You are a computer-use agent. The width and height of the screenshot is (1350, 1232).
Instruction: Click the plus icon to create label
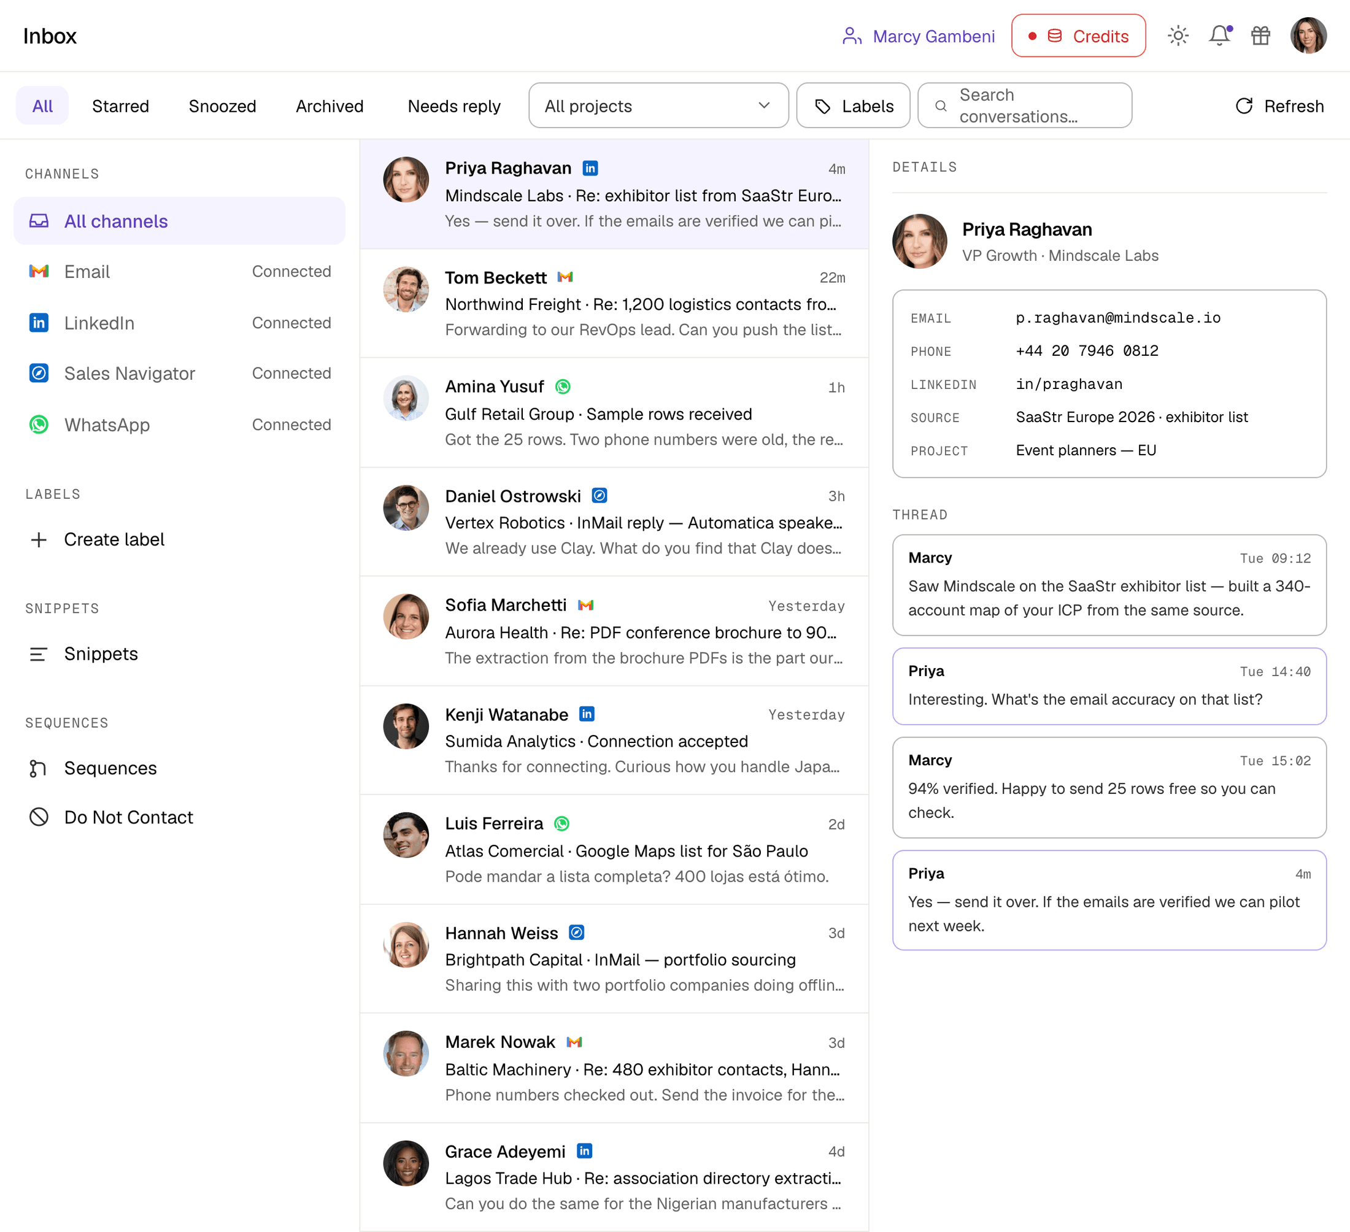tap(39, 540)
